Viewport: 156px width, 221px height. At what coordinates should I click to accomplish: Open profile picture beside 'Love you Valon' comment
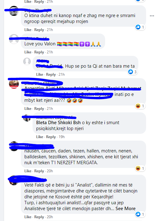click(x=14, y=39)
